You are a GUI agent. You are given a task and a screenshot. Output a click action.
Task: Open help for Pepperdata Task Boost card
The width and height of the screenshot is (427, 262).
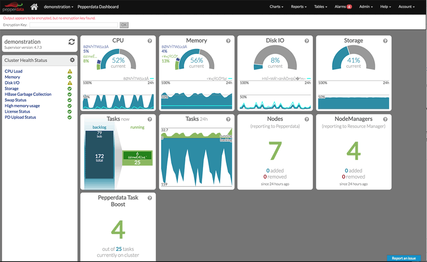click(x=150, y=198)
